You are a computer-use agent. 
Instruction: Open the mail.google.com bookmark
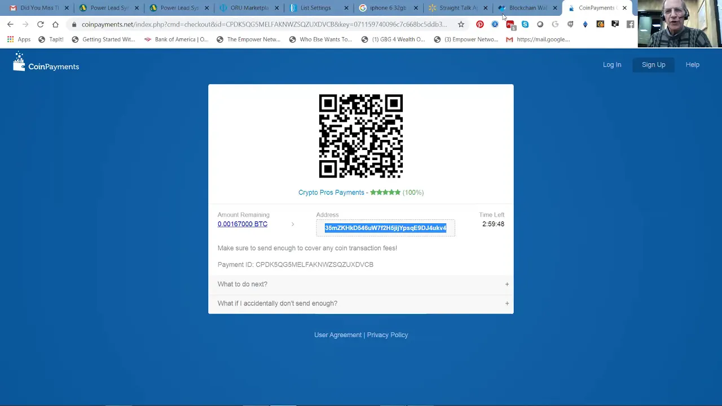(x=538, y=39)
